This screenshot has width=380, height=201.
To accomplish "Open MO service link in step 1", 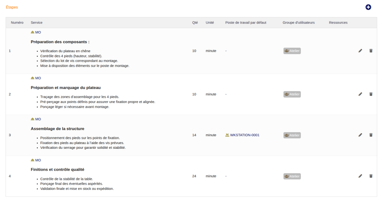I will [38, 33].
